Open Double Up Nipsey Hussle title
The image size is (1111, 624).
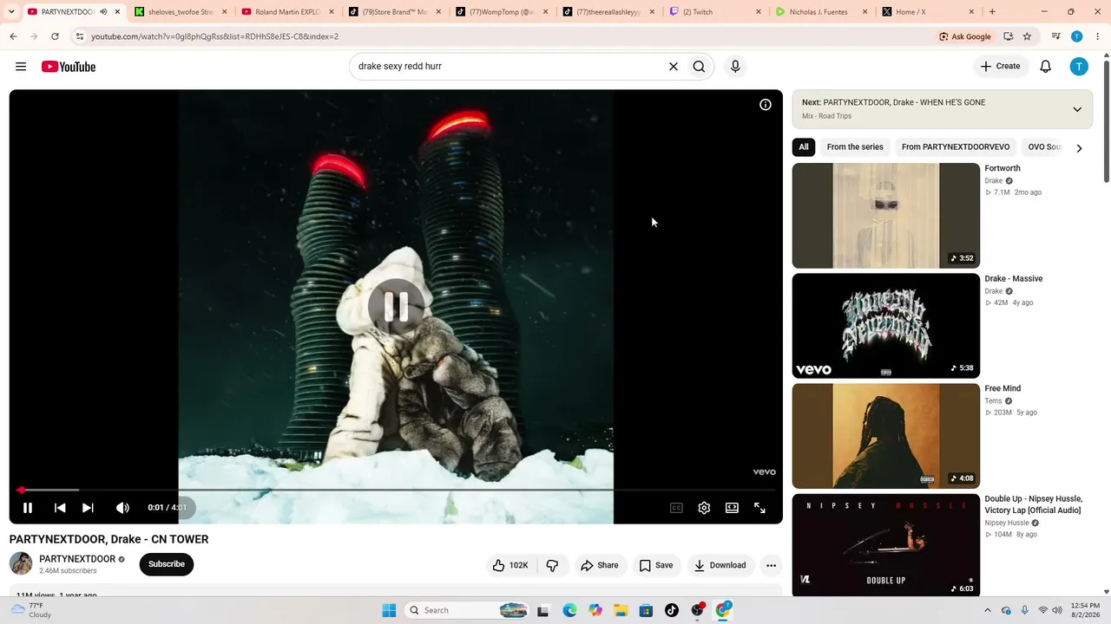(x=1034, y=504)
